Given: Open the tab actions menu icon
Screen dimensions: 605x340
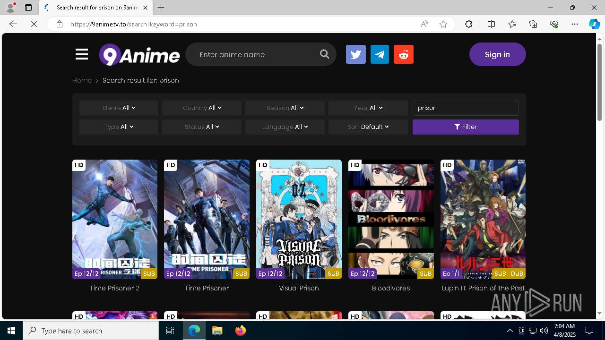Looking at the screenshot, I should 28,8.
